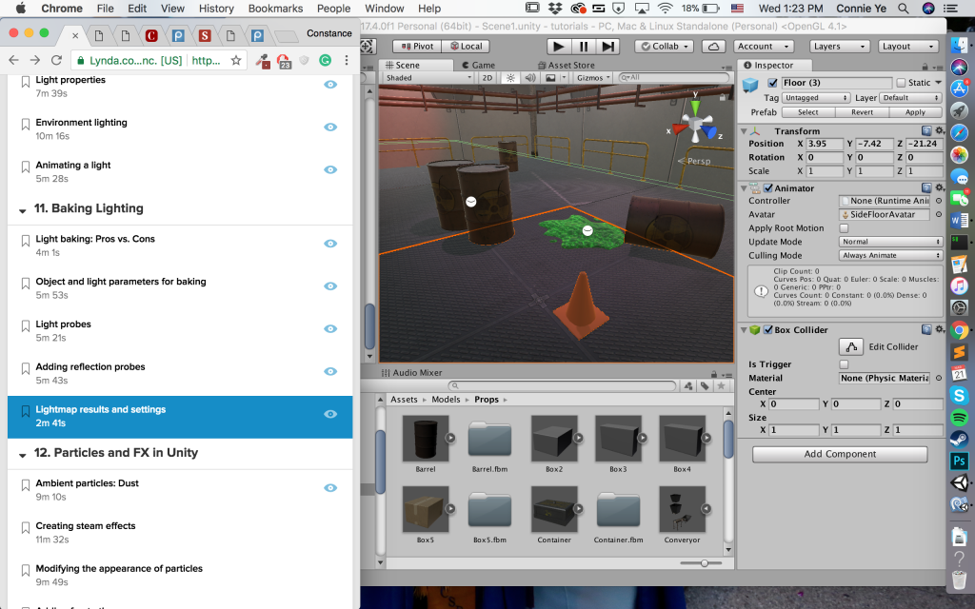Toggle Pivot handle position button
The height and width of the screenshot is (609, 975).
417,46
